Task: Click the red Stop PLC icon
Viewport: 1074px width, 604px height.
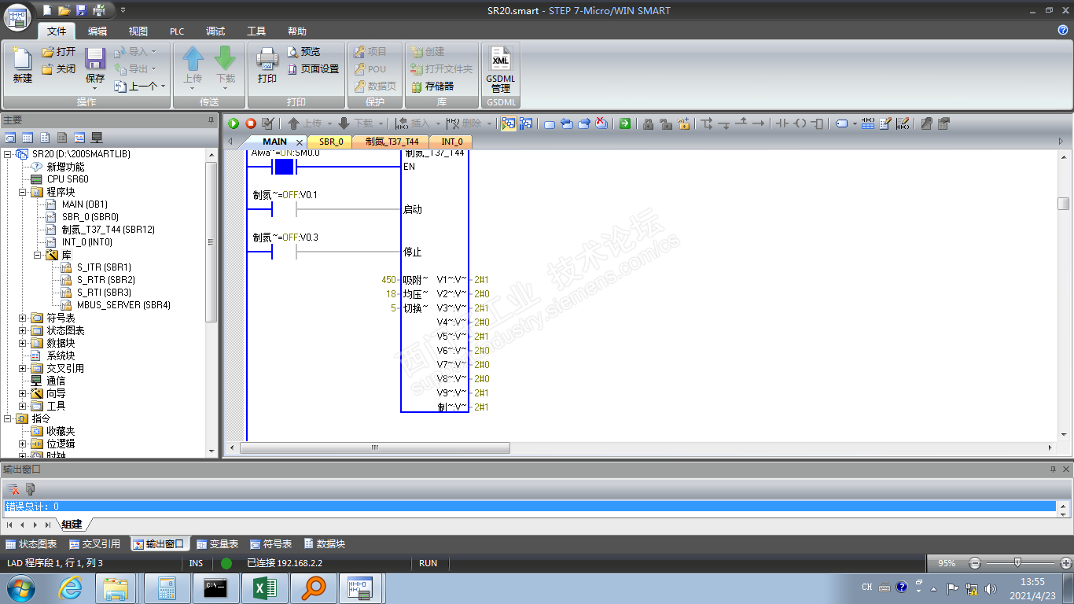Action: 251,123
